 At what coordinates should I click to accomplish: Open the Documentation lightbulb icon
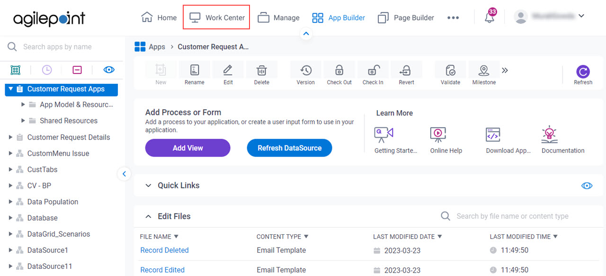coord(549,134)
